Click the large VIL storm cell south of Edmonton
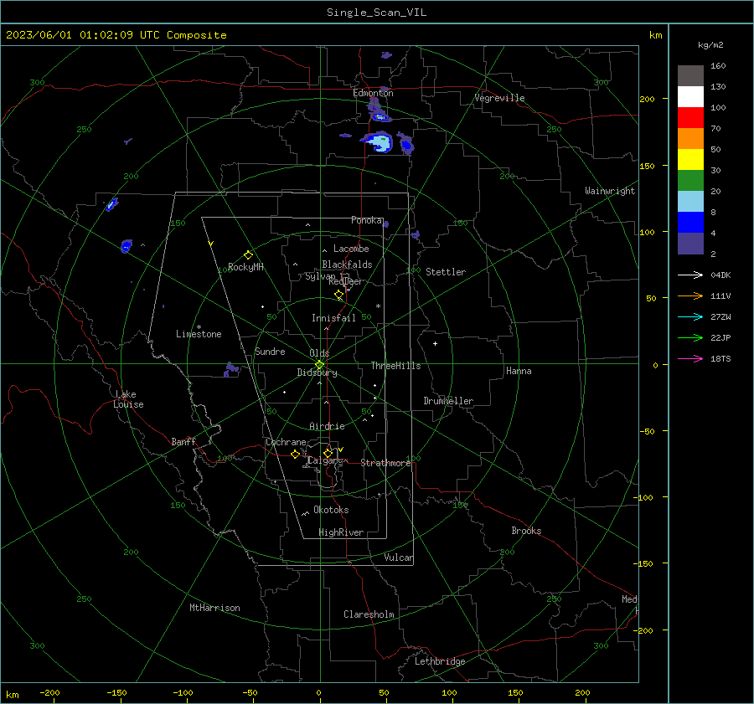The height and width of the screenshot is (704, 754). (378, 142)
